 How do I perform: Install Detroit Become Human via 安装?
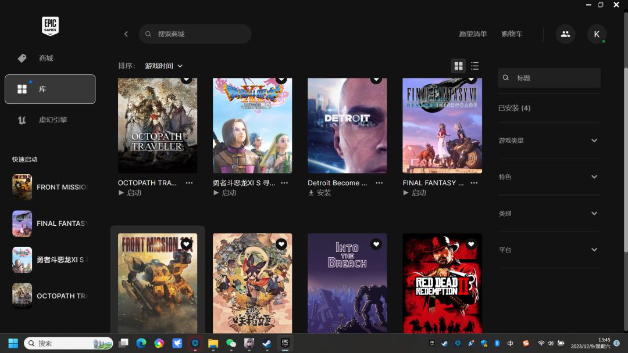coord(320,193)
